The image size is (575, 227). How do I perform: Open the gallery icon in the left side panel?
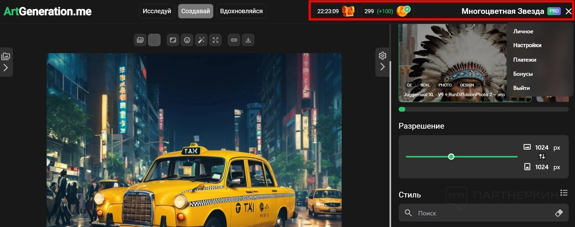click(6, 56)
